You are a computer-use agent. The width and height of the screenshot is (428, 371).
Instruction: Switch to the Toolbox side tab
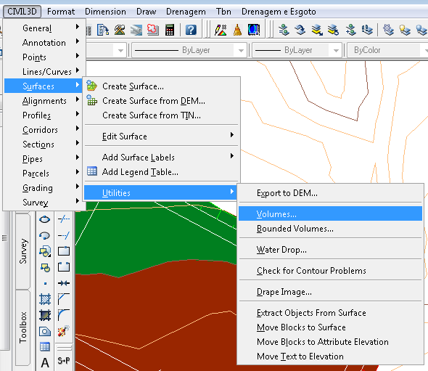click(23, 327)
